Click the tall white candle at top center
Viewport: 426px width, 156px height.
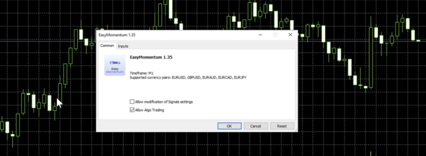(171, 9)
